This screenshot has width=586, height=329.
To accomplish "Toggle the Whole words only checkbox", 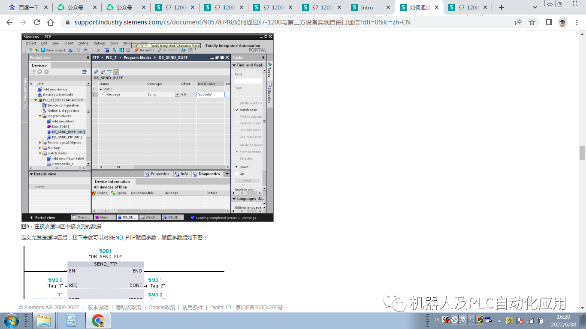I will coord(236,103).
